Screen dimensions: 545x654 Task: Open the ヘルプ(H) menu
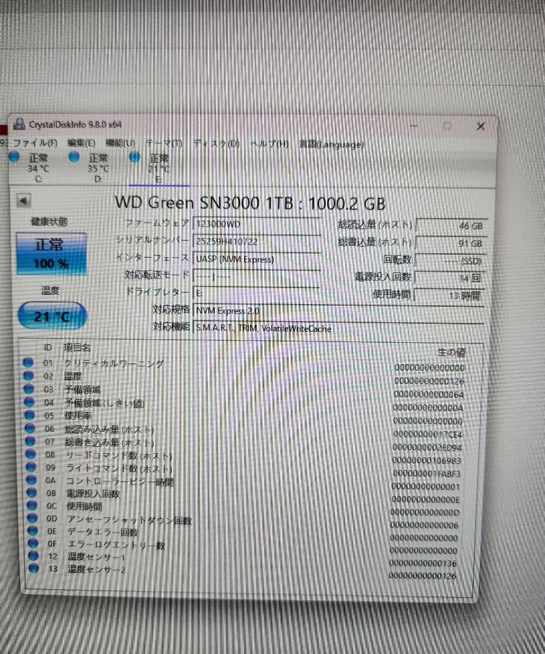tap(269, 144)
